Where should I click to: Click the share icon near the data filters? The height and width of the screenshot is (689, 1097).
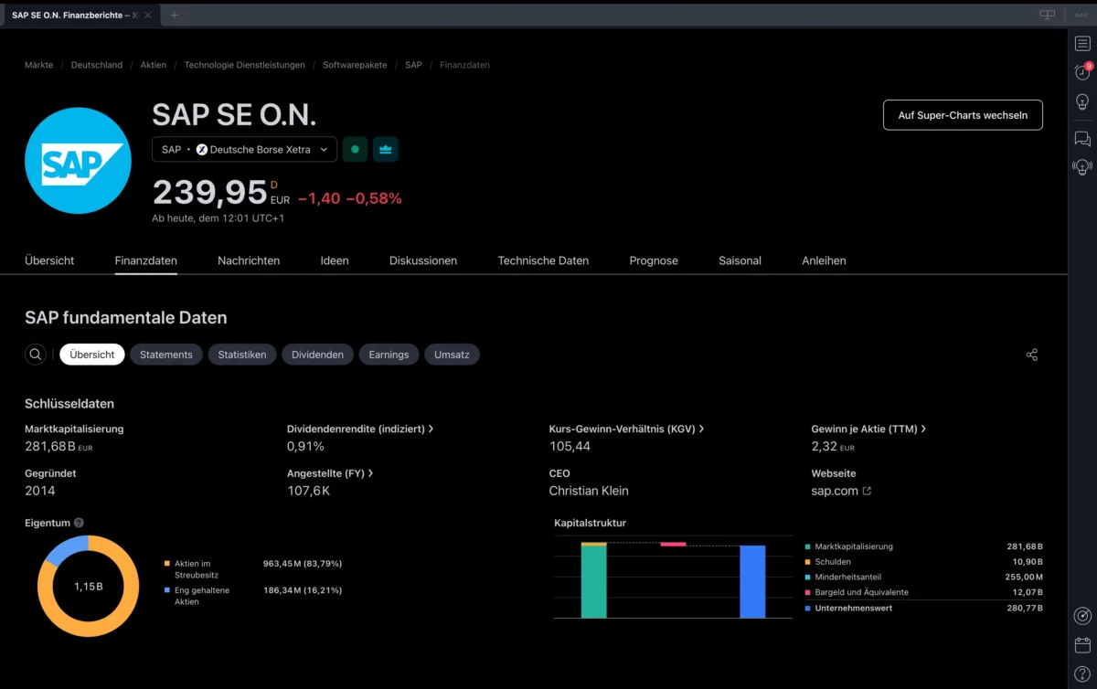click(1032, 354)
